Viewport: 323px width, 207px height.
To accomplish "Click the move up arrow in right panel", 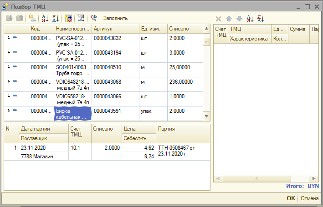I will pos(229,19).
